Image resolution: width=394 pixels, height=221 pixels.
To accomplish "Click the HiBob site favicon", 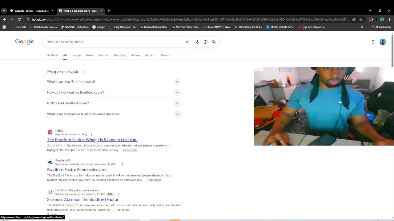I will 50,132.
